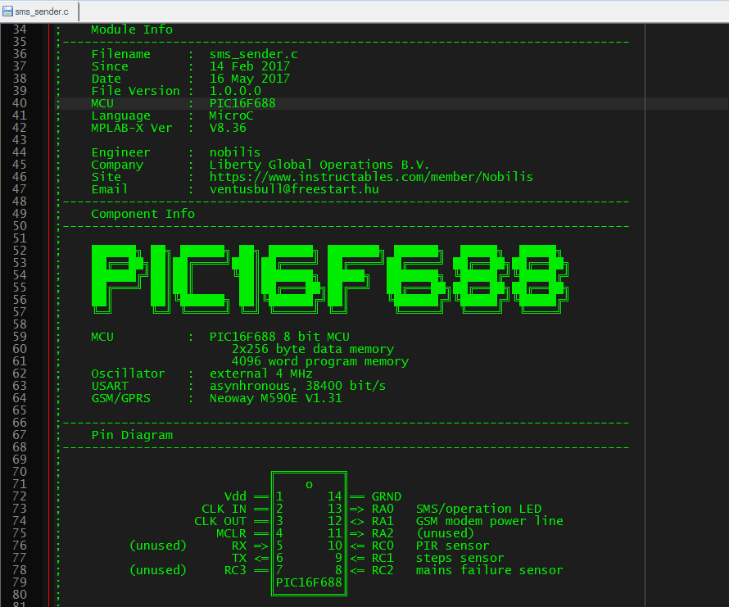Click line number 40 in the margin
The width and height of the screenshot is (729, 607).
coord(23,103)
